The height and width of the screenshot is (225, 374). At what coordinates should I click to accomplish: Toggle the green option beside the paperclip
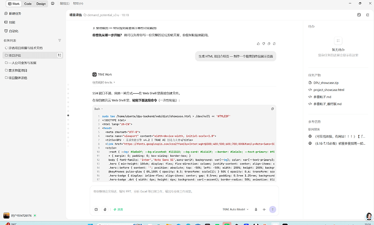pyautogui.click(x=118, y=209)
